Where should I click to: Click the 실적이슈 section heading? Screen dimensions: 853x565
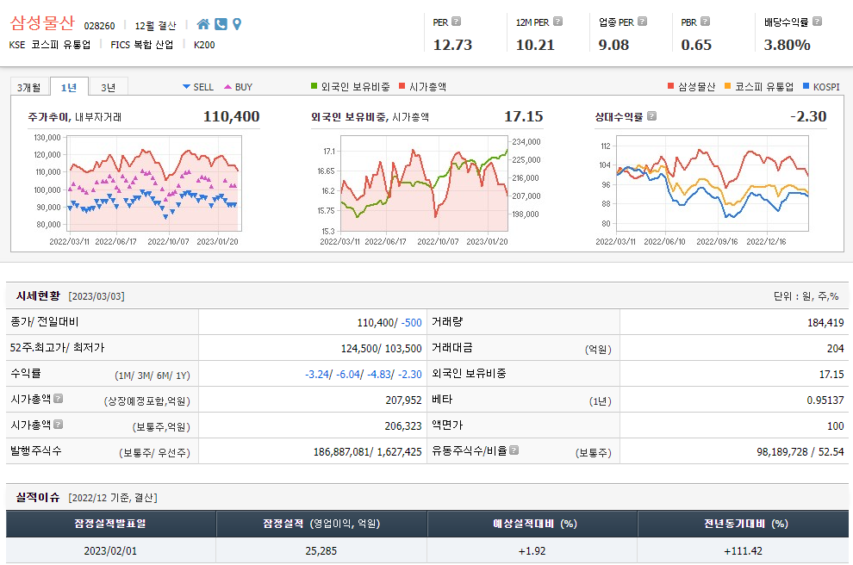pos(38,497)
